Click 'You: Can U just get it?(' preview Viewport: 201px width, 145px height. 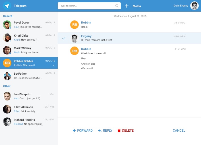tap(27, 98)
